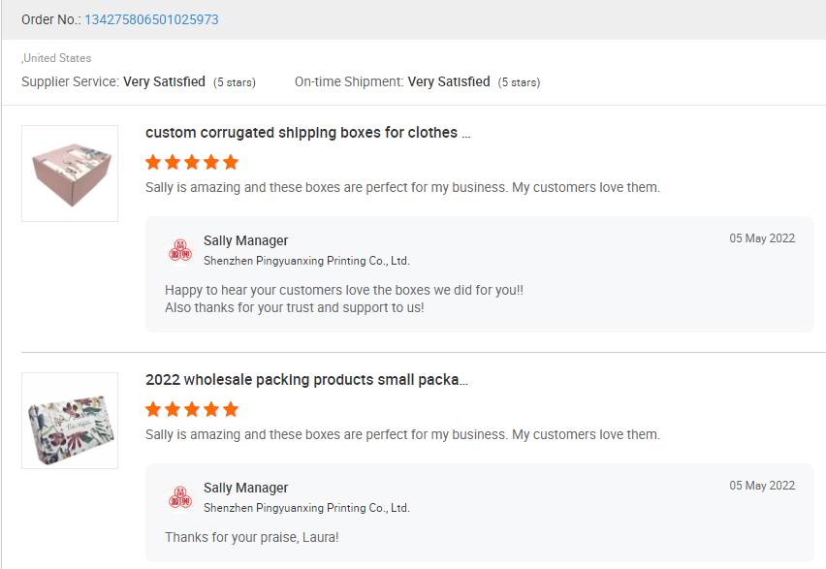The width and height of the screenshot is (826, 569).
Task: Click fifth star under 2022 wholesale packing review
Action: [230, 409]
